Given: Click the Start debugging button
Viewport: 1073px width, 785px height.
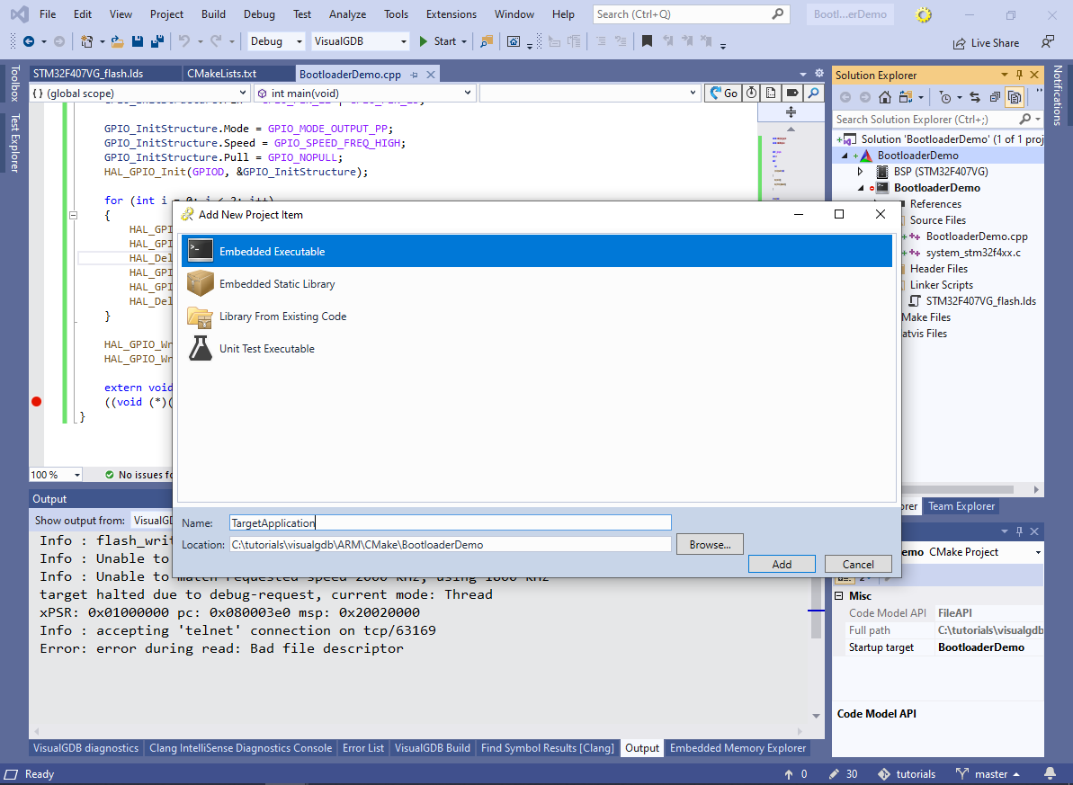Looking at the screenshot, I should (437, 41).
